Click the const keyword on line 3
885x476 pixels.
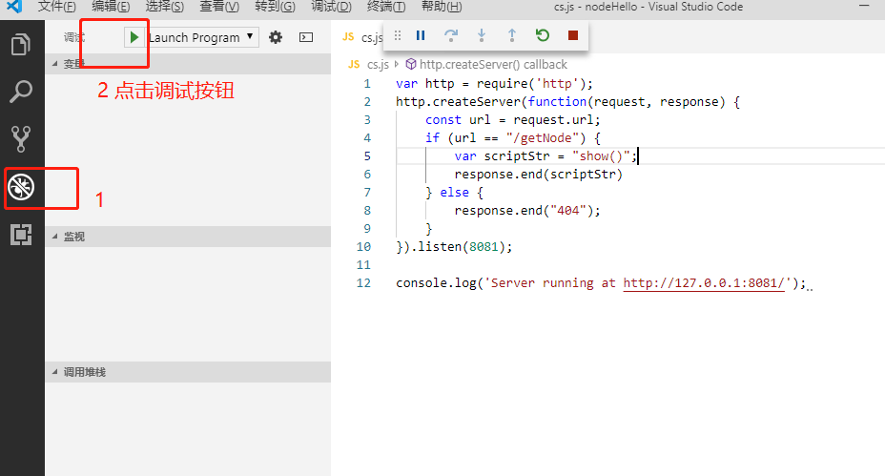tap(443, 119)
